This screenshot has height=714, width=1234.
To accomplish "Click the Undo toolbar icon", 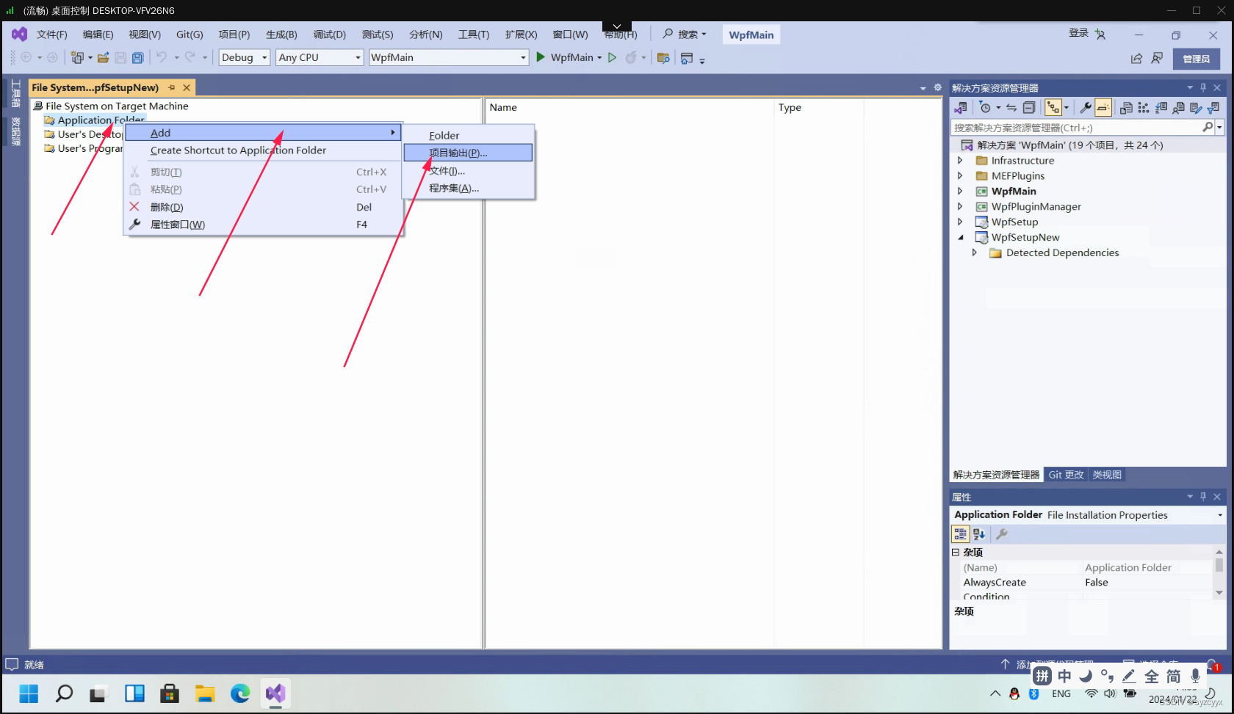I will click(162, 57).
